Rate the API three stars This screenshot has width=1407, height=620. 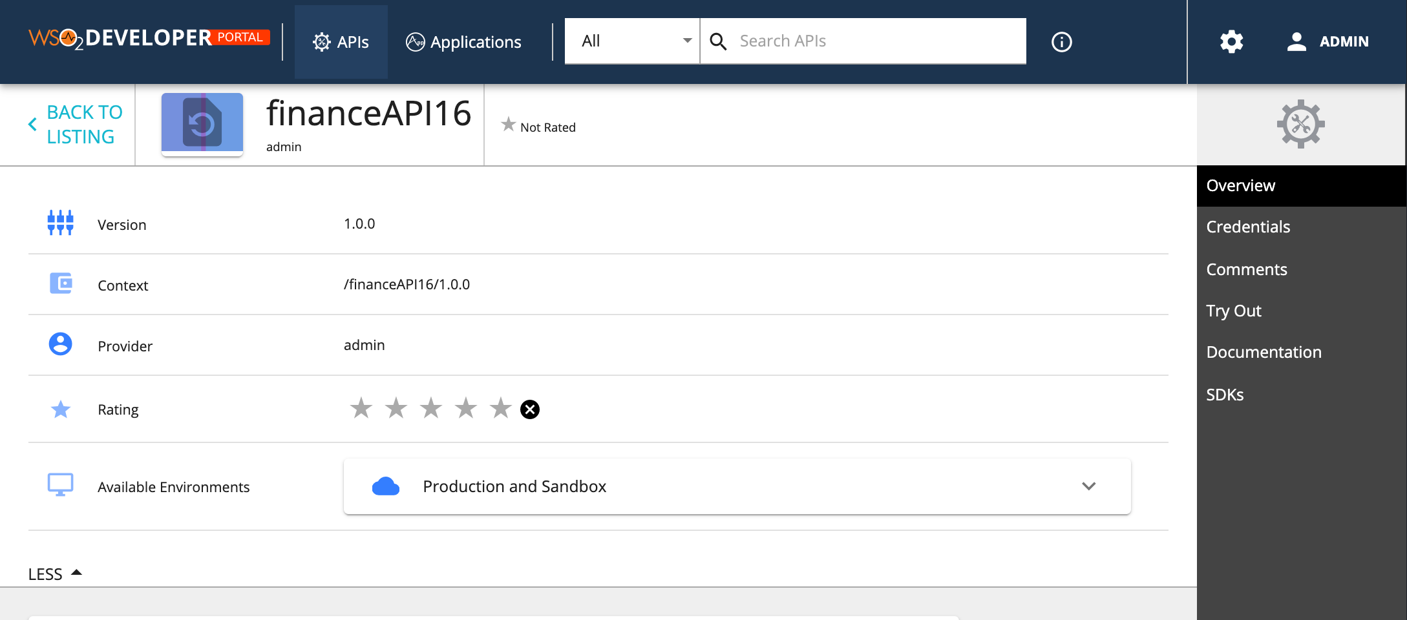[431, 408]
